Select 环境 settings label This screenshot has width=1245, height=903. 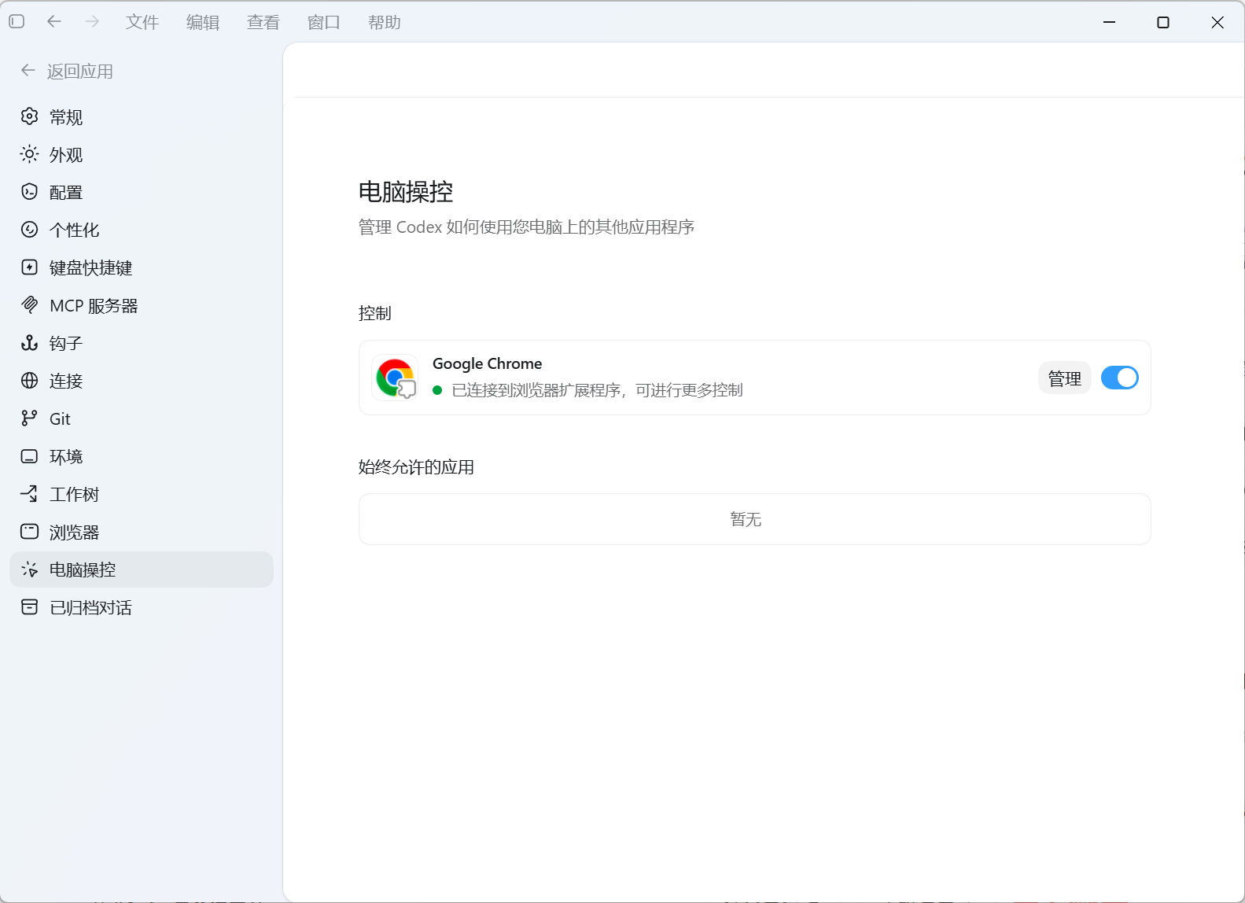(x=66, y=457)
